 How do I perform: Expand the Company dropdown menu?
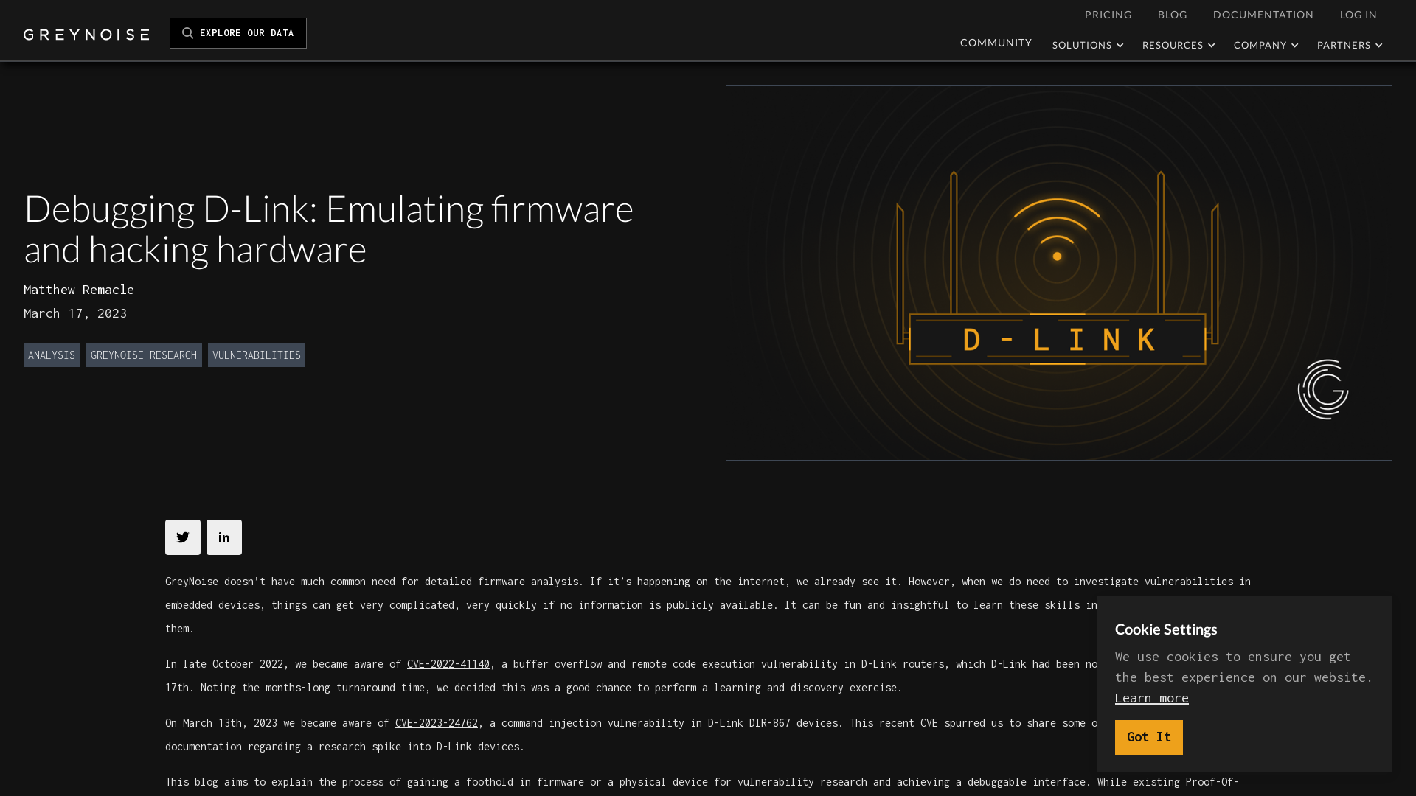[x=1266, y=46]
